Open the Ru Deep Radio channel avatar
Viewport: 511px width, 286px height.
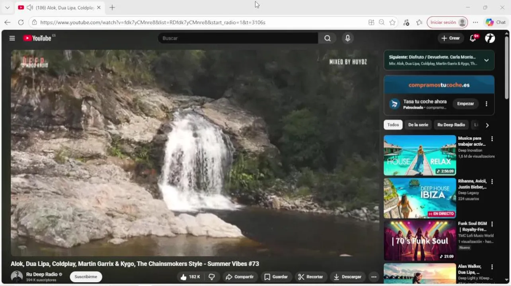tap(17, 276)
